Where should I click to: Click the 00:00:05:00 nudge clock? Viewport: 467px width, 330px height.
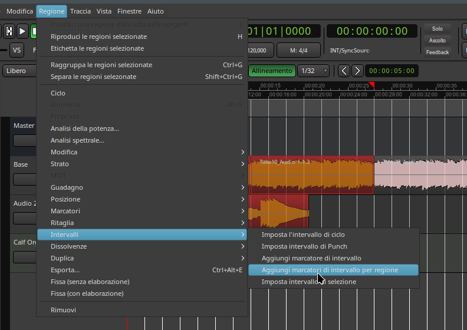pos(392,71)
